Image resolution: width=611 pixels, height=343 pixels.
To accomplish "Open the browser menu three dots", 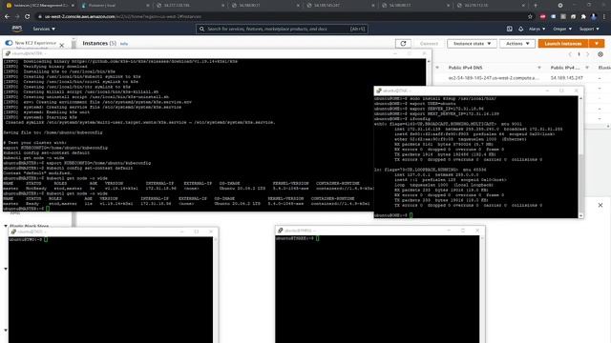I will pyautogui.click(x=604, y=17).
